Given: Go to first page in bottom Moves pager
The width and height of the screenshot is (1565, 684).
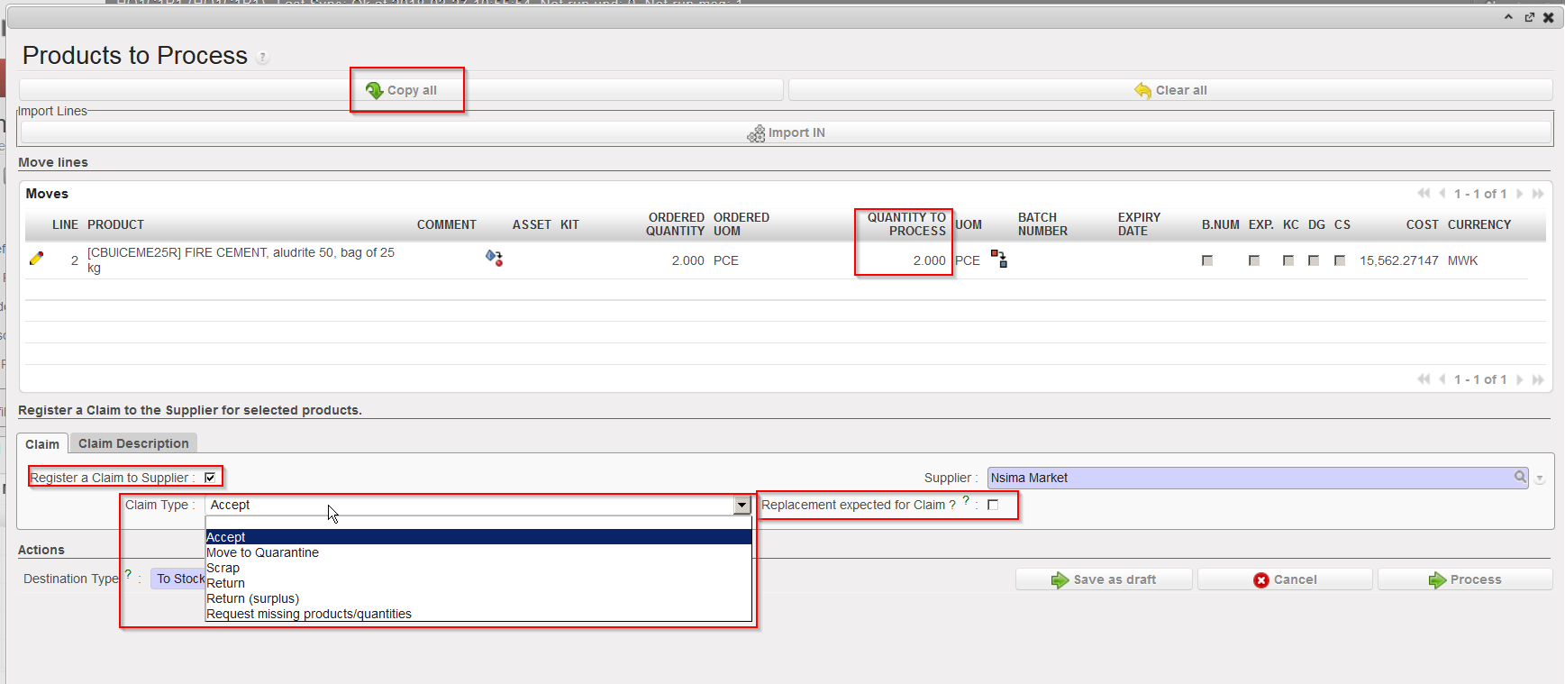Looking at the screenshot, I should tap(1424, 379).
